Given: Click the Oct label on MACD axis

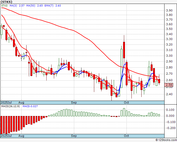Looking at the screenshot, I should [126, 136].
